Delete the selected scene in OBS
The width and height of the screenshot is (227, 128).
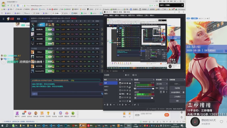(108, 105)
